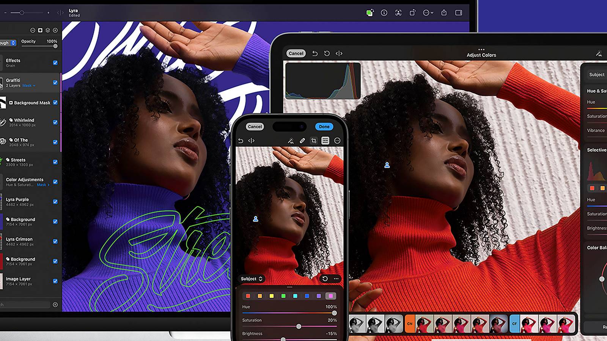Click the stacked layers icon above the list
The width and height of the screenshot is (607, 341).
[48, 30]
